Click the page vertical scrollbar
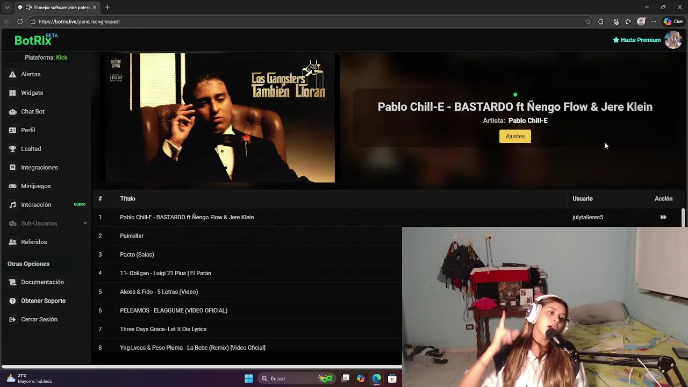 [x=683, y=217]
